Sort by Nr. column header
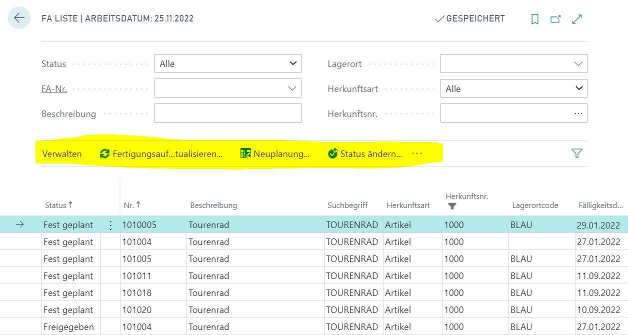Viewport: 628px width, 335px height. [x=132, y=205]
